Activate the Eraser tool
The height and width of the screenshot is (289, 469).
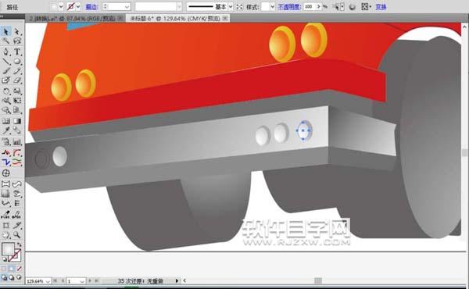[17, 80]
